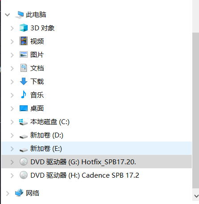Click the 视频 film strip icon

(x=24, y=41)
